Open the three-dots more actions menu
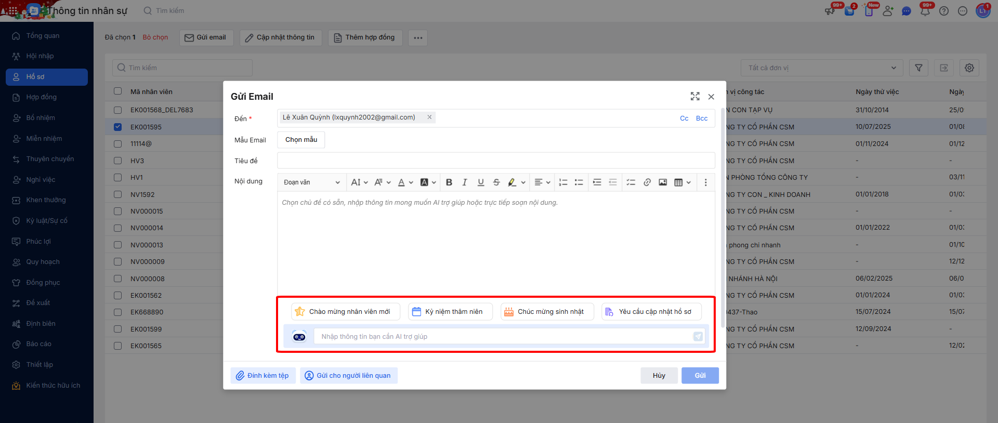This screenshot has height=423, width=998. click(418, 38)
